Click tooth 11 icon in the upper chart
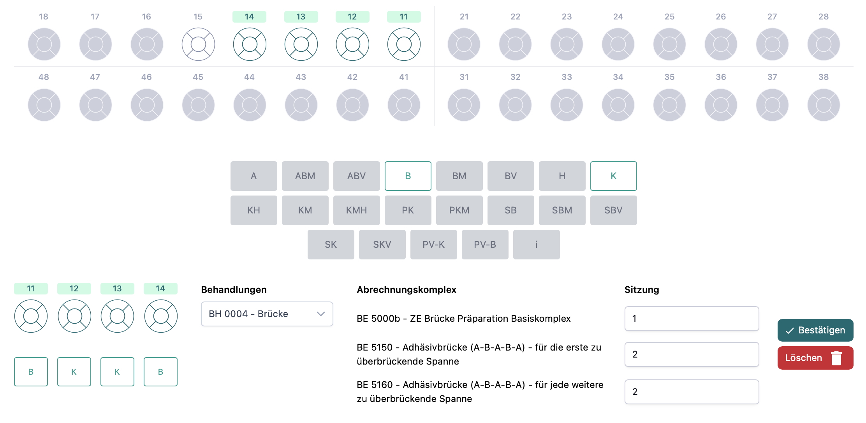This screenshot has width=866, height=423. click(x=404, y=44)
